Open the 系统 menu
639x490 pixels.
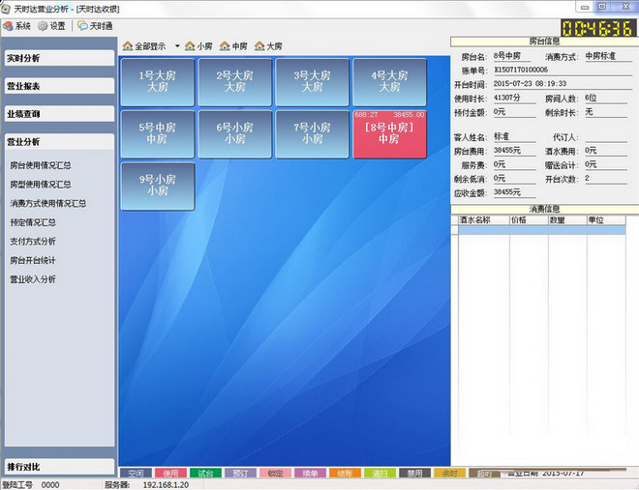17,26
